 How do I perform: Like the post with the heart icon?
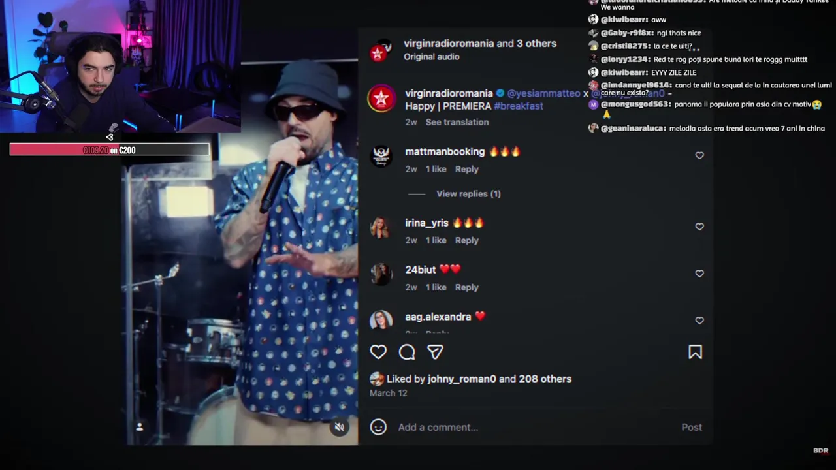tap(378, 352)
